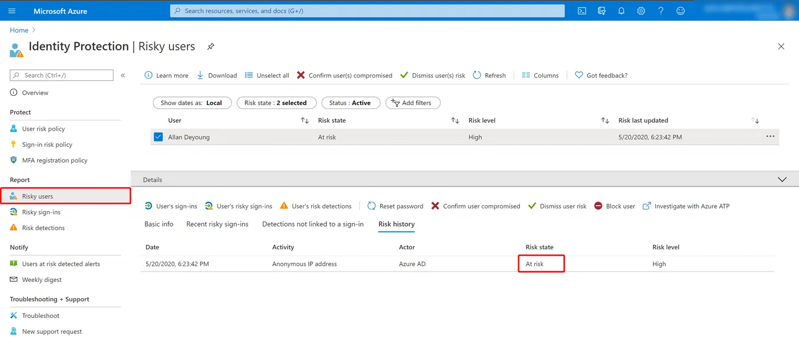The image size is (799, 347).
Task: Open the portal settings gear
Action: [641, 11]
